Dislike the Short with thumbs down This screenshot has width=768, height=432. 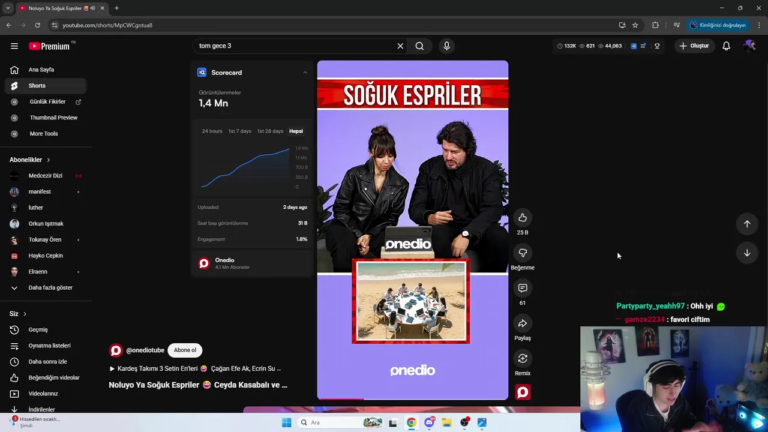pos(523,253)
